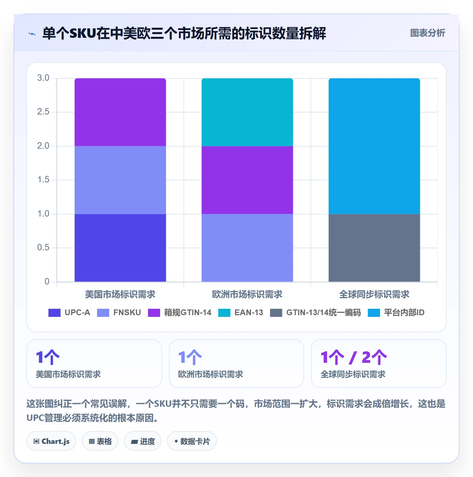Open the 1个 / 2个 全球同步标识需求 data card

pyautogui.click(x=379, y=363)
